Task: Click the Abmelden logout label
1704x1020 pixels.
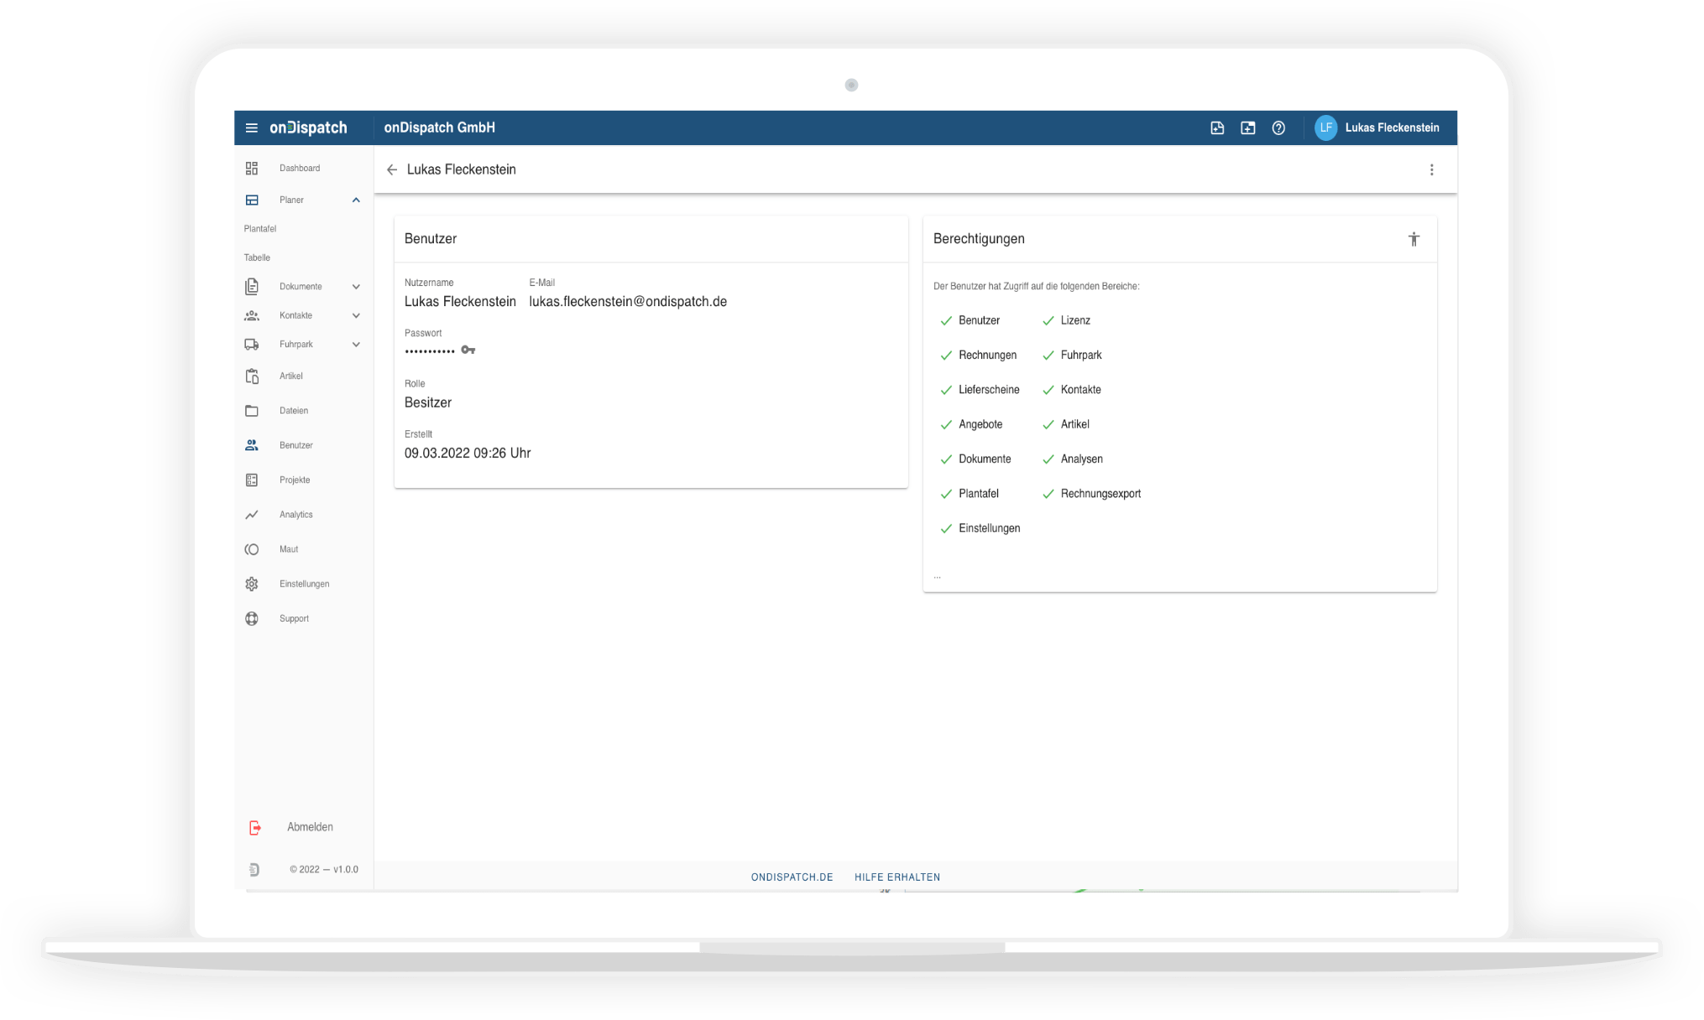Action: (310, 827)
